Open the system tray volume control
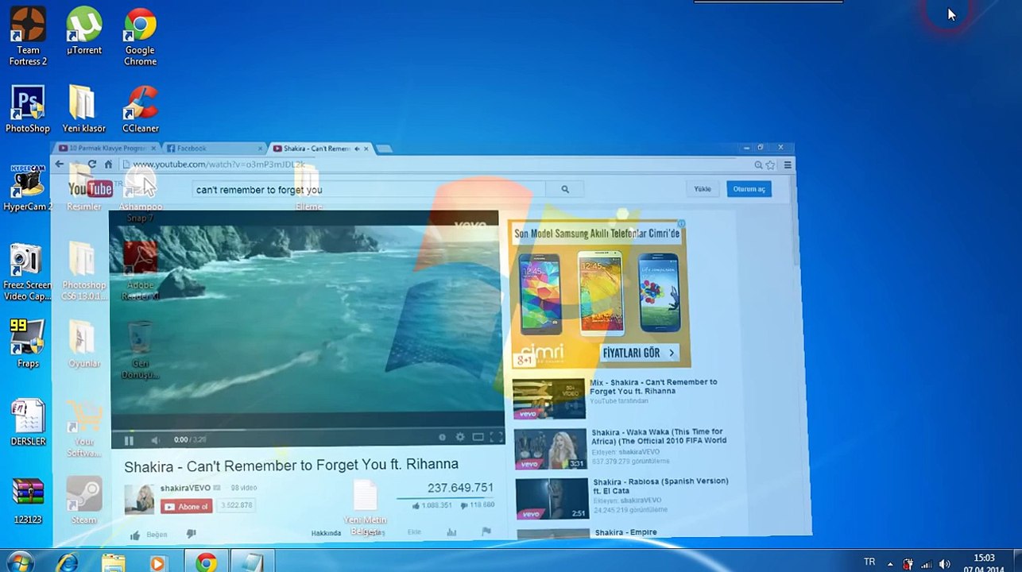Image resolution: width=1022 pixels, height=572 pixels. tap(944, 563)
